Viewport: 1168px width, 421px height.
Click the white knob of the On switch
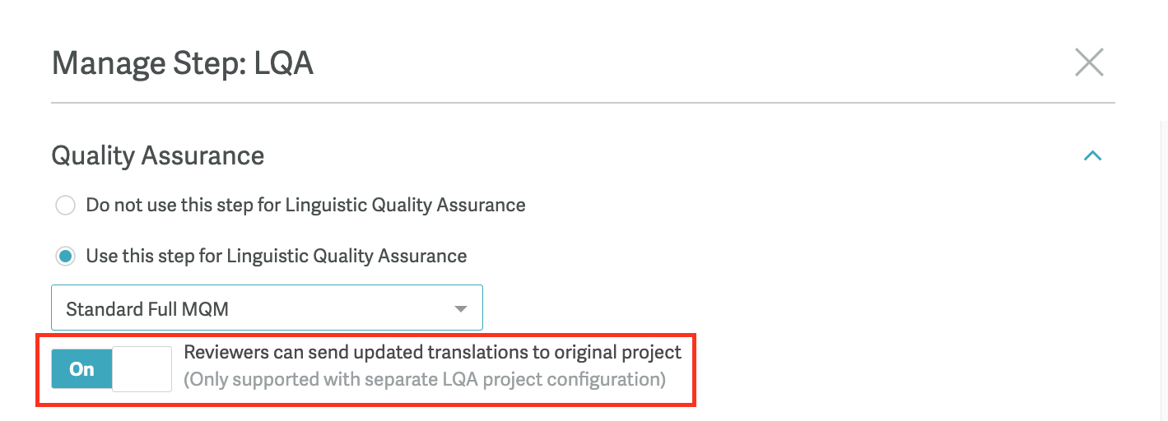point(142,369)
